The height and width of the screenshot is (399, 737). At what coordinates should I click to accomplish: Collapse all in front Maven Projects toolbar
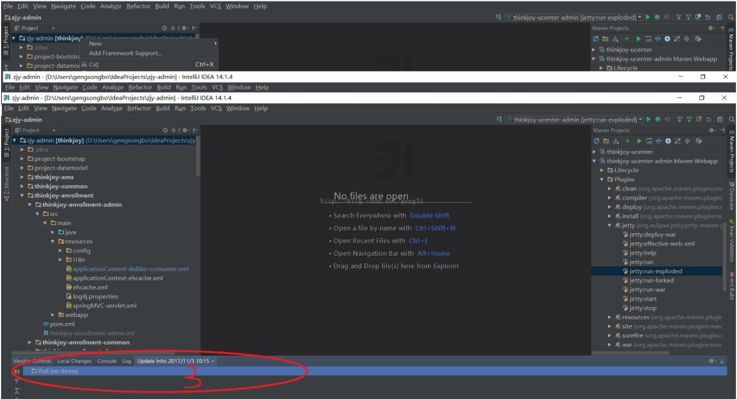coord(687,141)
